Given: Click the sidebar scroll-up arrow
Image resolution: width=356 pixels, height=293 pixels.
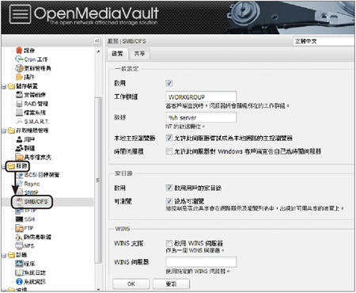Looking at the screenshot, I should pyautogui.click(x=98, y=51).
